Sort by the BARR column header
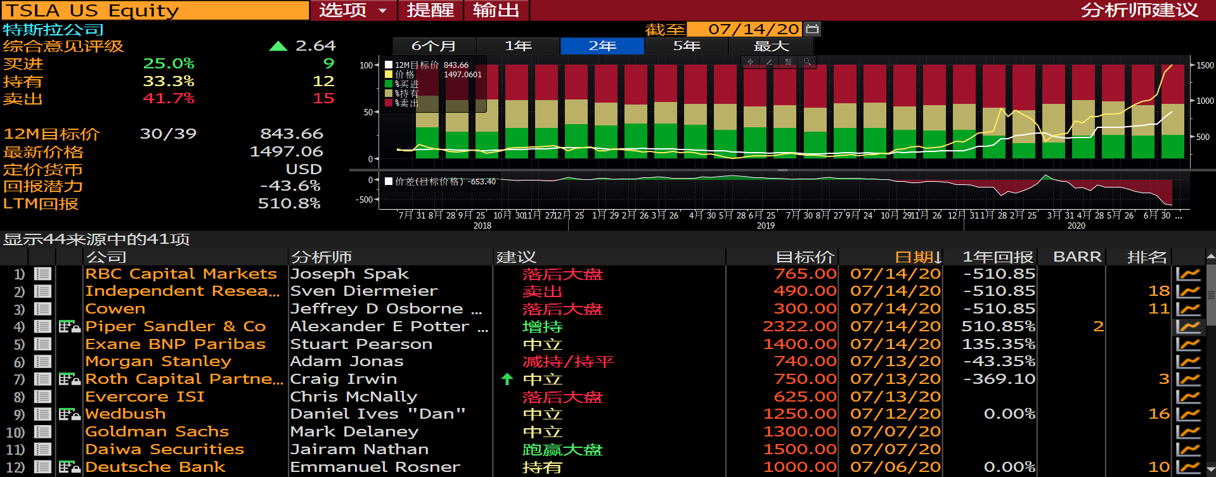 tap(1077, 257)
